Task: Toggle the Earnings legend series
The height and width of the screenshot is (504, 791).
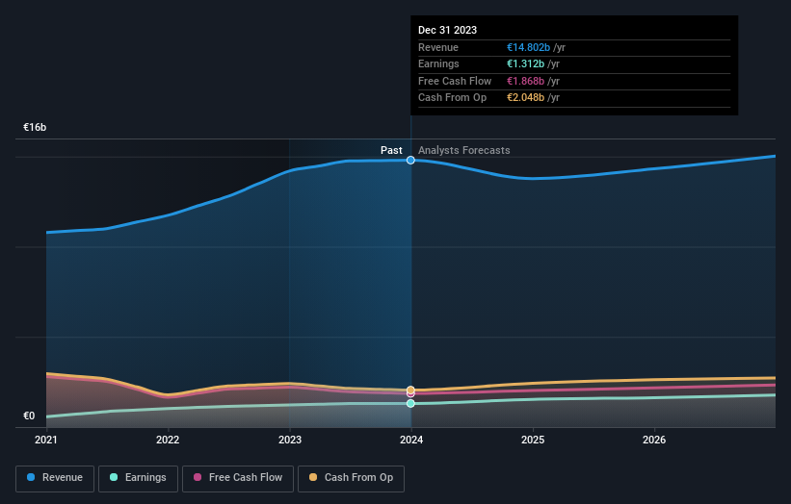Action: pyautogui.click(x=138, y=478)
